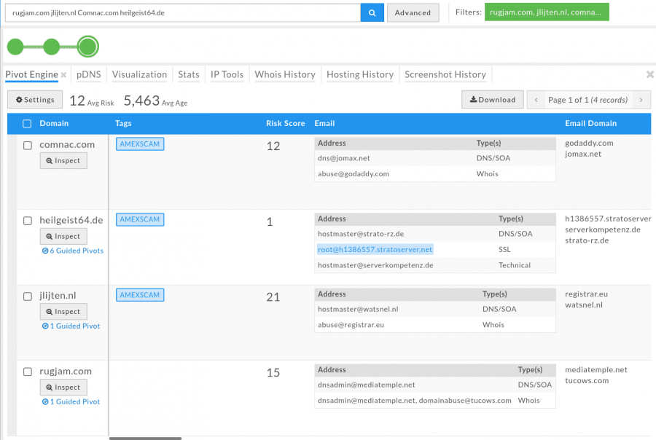The height and width of the screenshot is (440, 656).
Task: Open the Stats tab
Action: click(189, 74)
